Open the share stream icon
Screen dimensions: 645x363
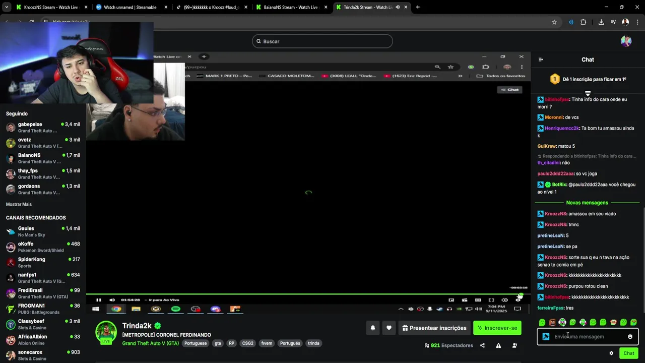point(482,345)
